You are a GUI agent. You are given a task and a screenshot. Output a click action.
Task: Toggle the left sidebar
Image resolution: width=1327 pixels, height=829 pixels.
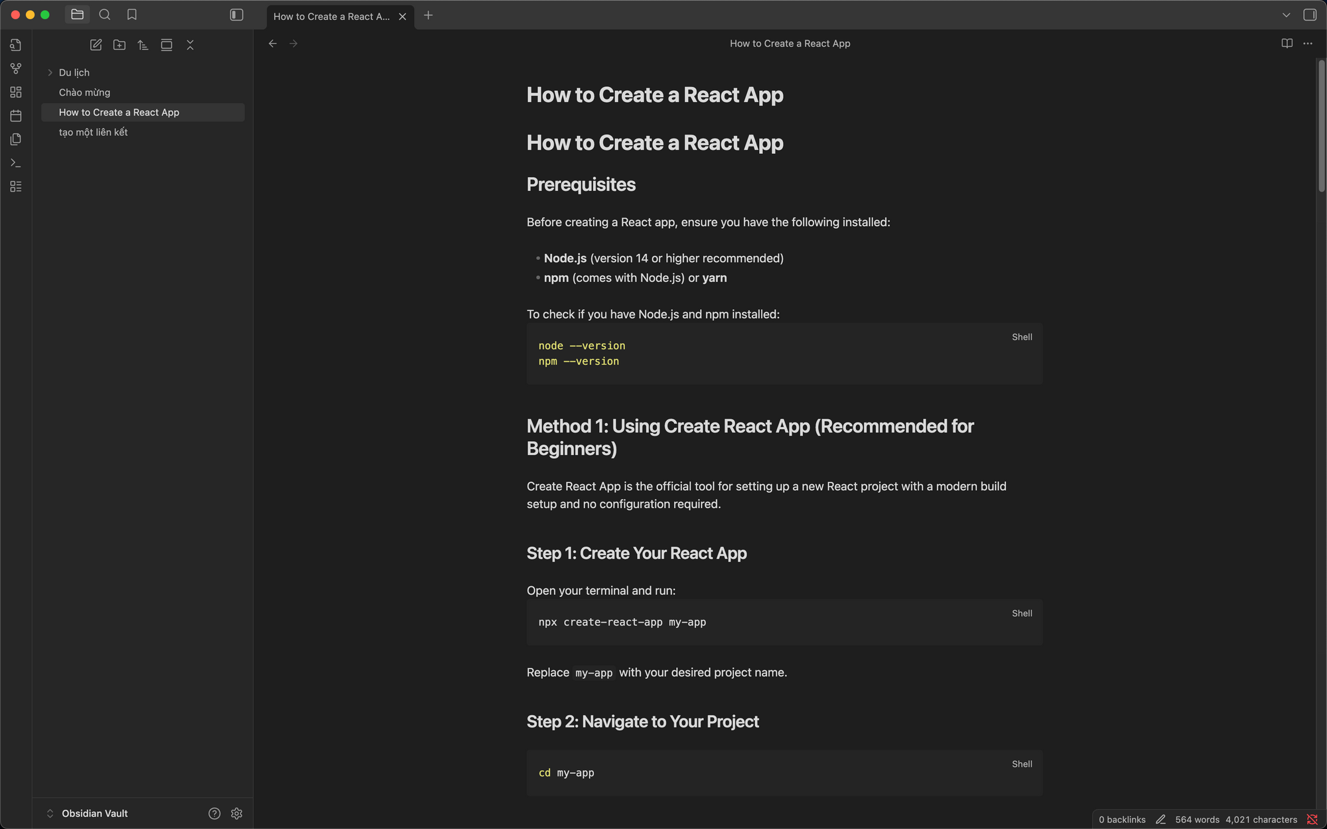pyautogui.click(x=236, y=15)
